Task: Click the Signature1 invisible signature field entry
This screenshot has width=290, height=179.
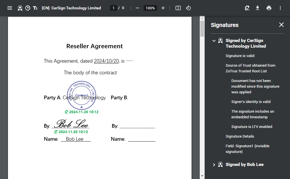Action: 247,149
